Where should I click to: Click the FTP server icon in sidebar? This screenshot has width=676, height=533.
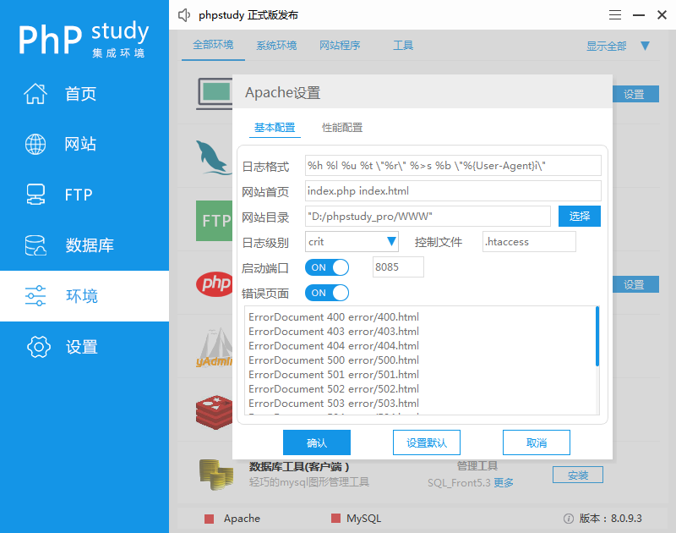(x=35, y=195)
